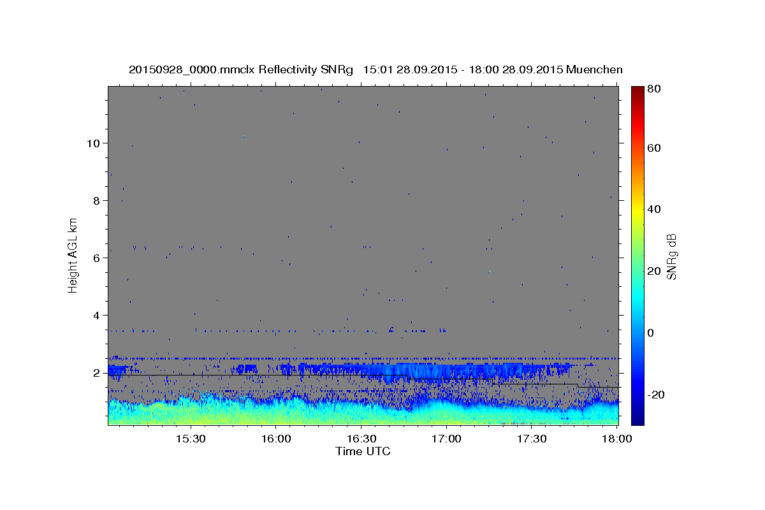765x510 pixels.
Task: Click the height tick label 4
Action: coord(98,315)
